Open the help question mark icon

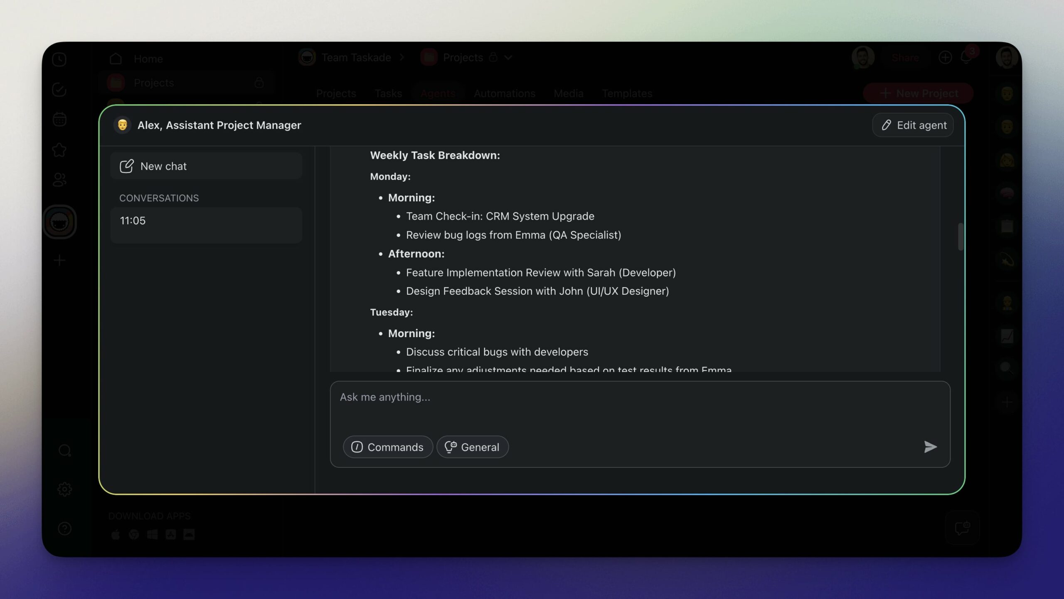64,528
